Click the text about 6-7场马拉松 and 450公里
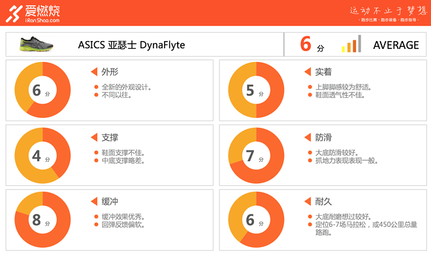 [366, 228]
